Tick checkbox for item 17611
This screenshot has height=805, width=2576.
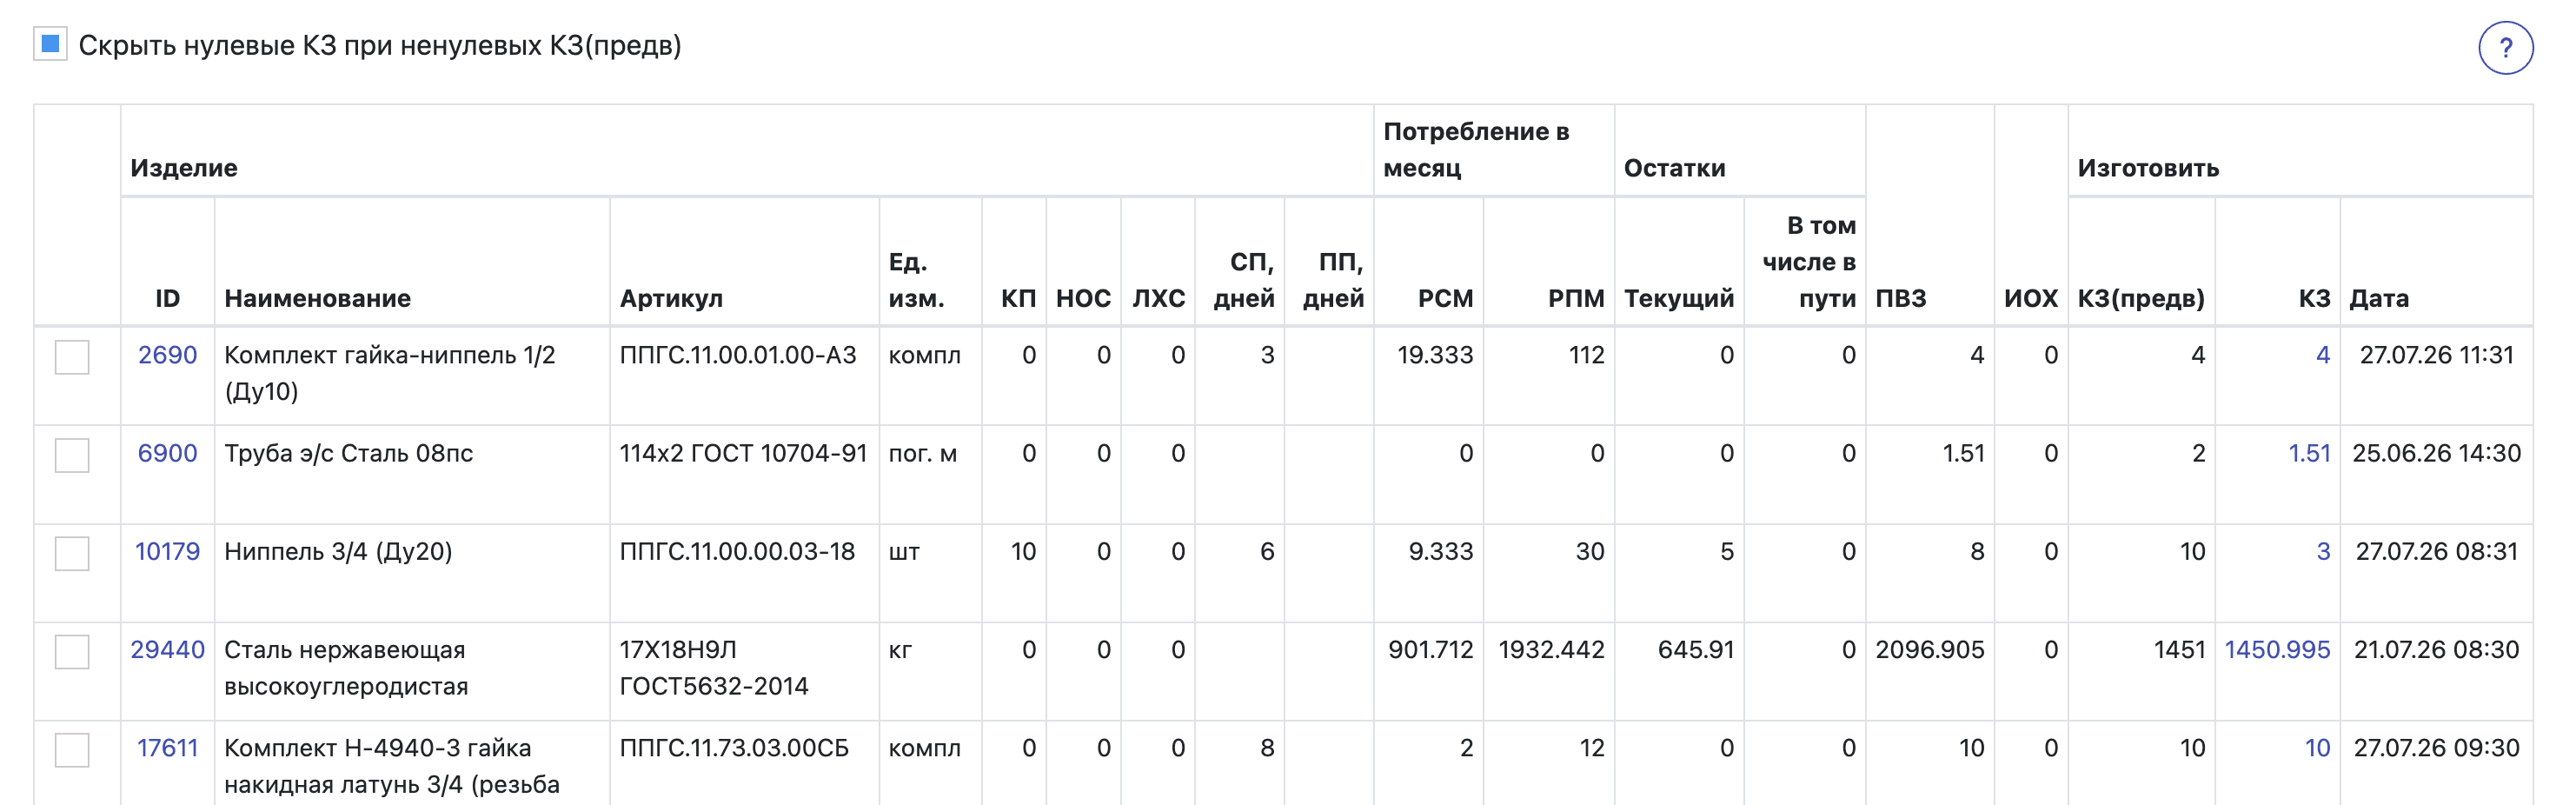pos(72,749)
